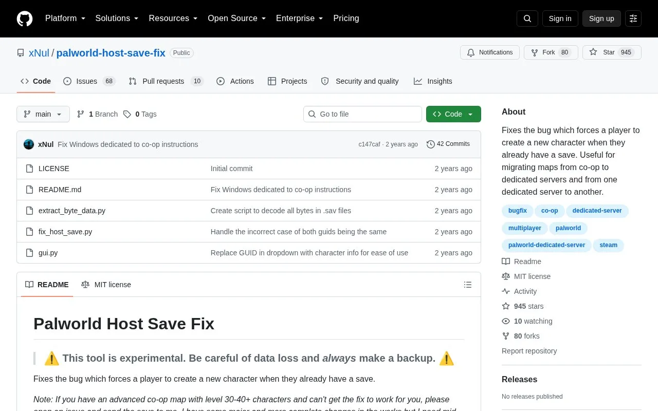This screenshot has width=658, height=411.
Task: Fork the repository
Action: (551, 52)
